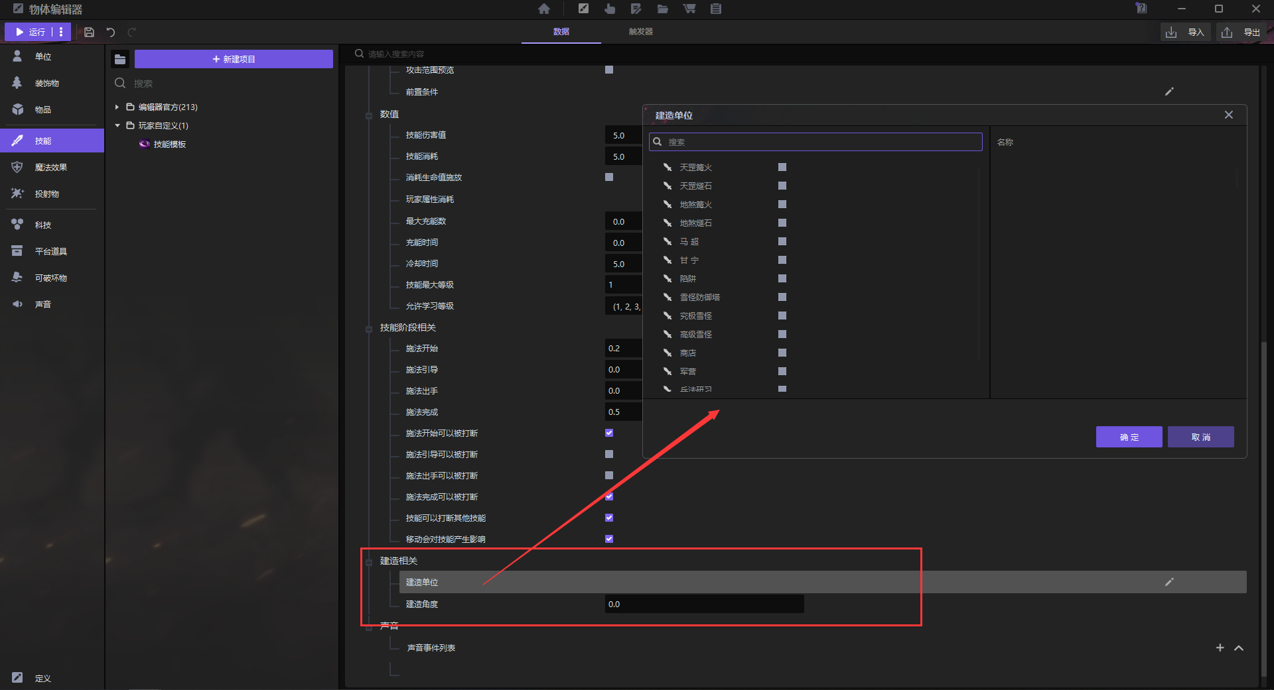Open the folder icon in top toolbar
The height and width of the screenshot is (690, 1274).
pyautogui.click(x=663, y=9)
